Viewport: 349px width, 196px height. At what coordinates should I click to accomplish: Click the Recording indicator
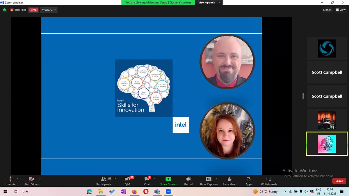(x=18, y=10)
